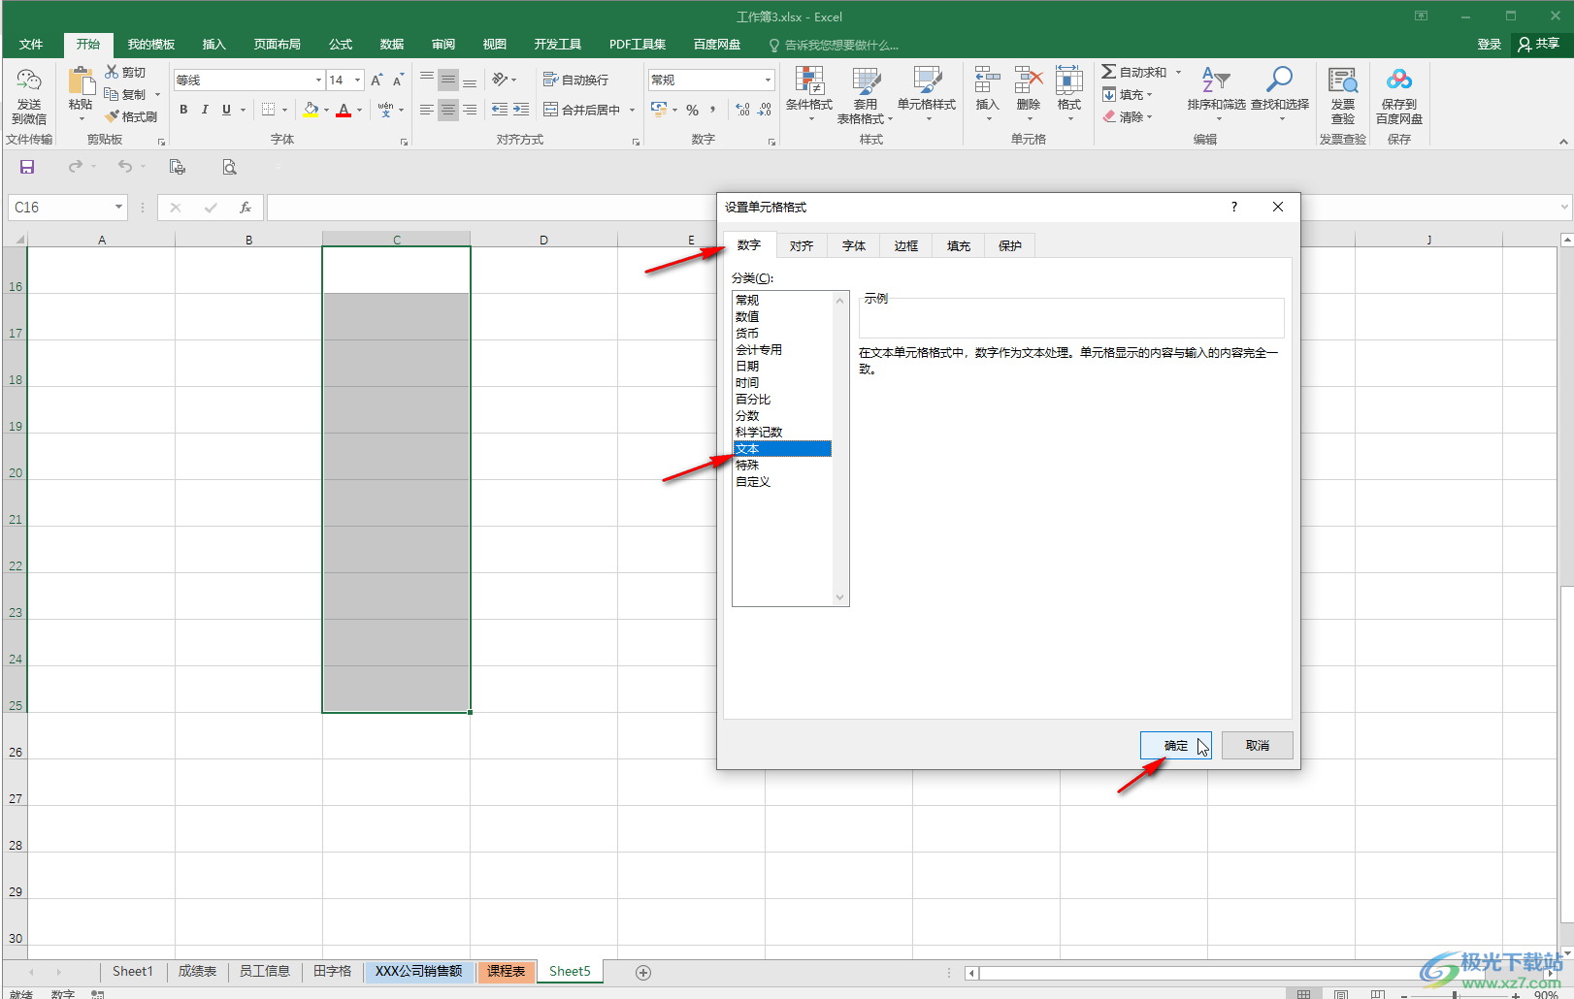Click the 单元格样式 cell styles icon

927,81
